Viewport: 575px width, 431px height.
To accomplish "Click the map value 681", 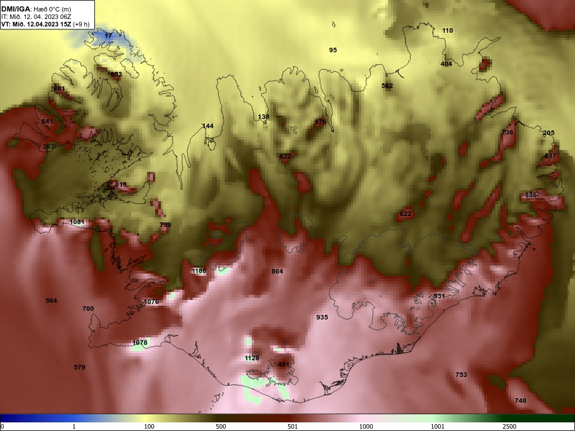I will click(x=59, y=88).
